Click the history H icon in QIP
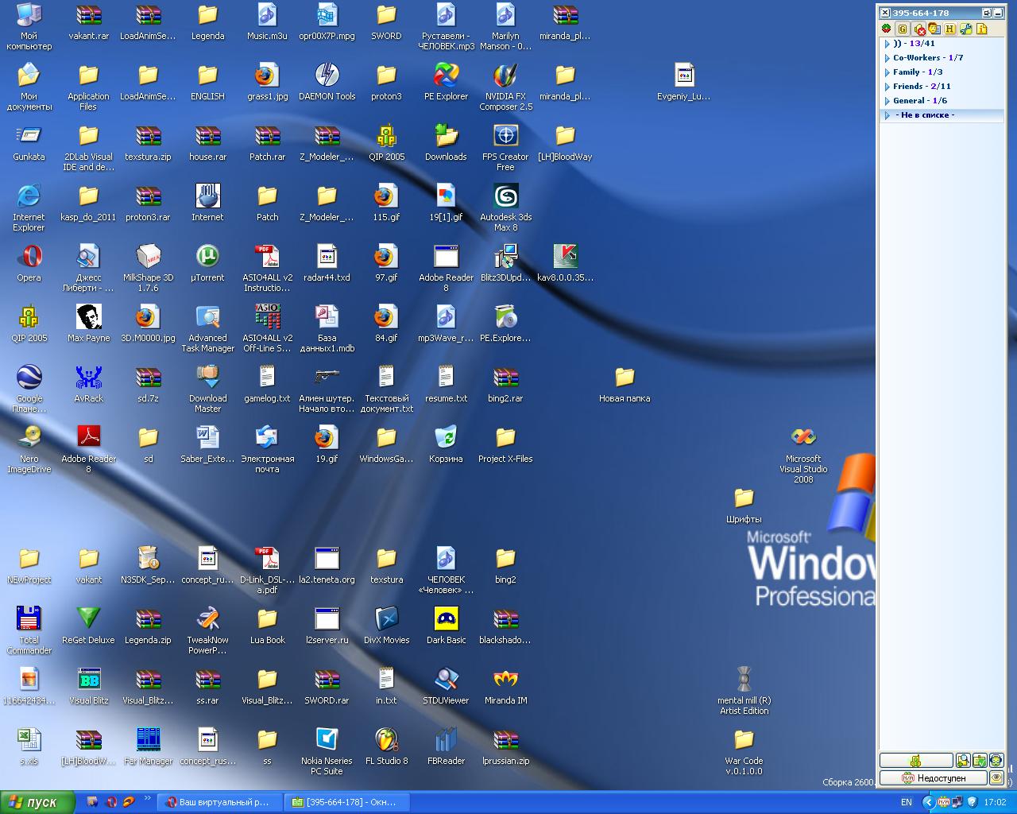The height and width of the screenshot is (814, 1017). click(949, 29)
